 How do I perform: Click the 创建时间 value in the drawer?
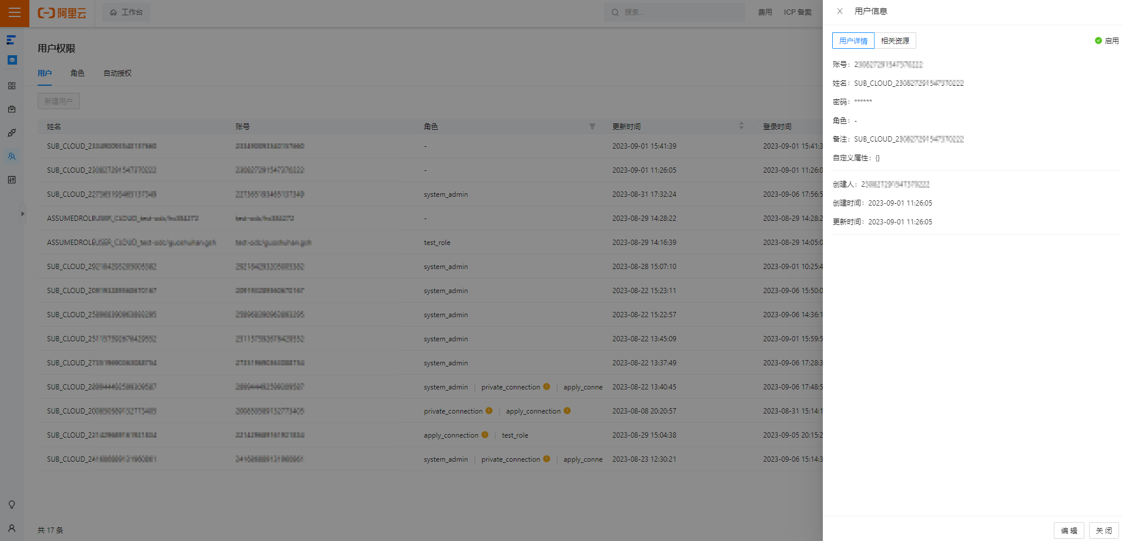tap(900, 203)
